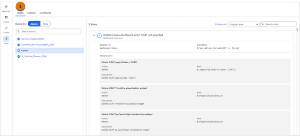Open the Chains link icon

click(6, 28)
